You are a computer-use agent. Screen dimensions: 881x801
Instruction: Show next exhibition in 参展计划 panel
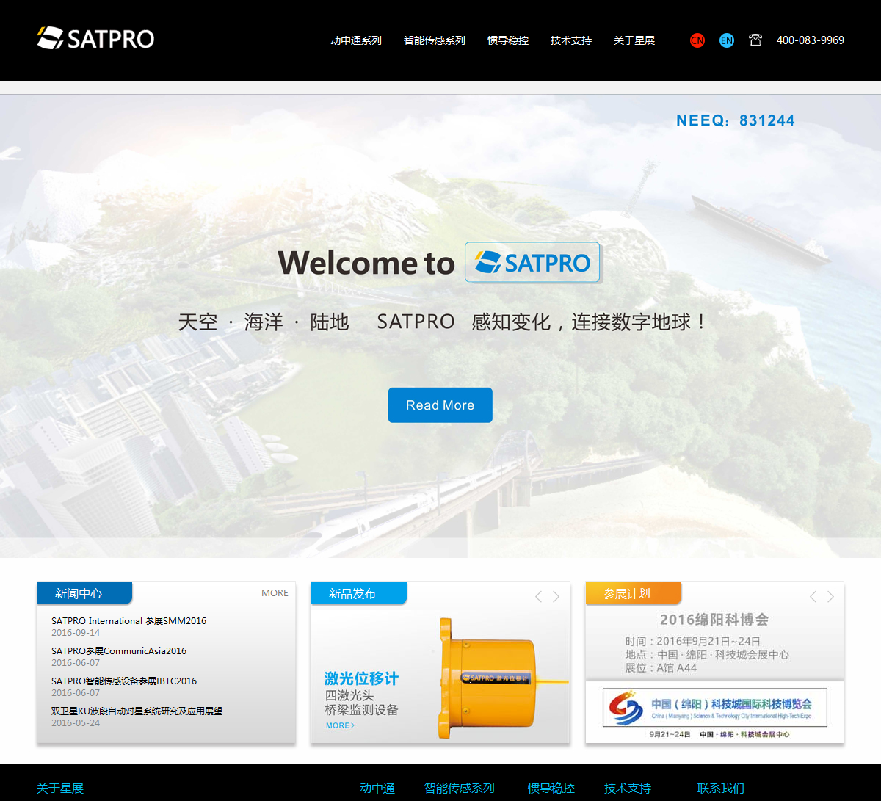click(830, 596)
